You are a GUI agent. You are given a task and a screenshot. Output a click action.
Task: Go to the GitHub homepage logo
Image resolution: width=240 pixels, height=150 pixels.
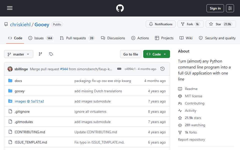(120, 8)
